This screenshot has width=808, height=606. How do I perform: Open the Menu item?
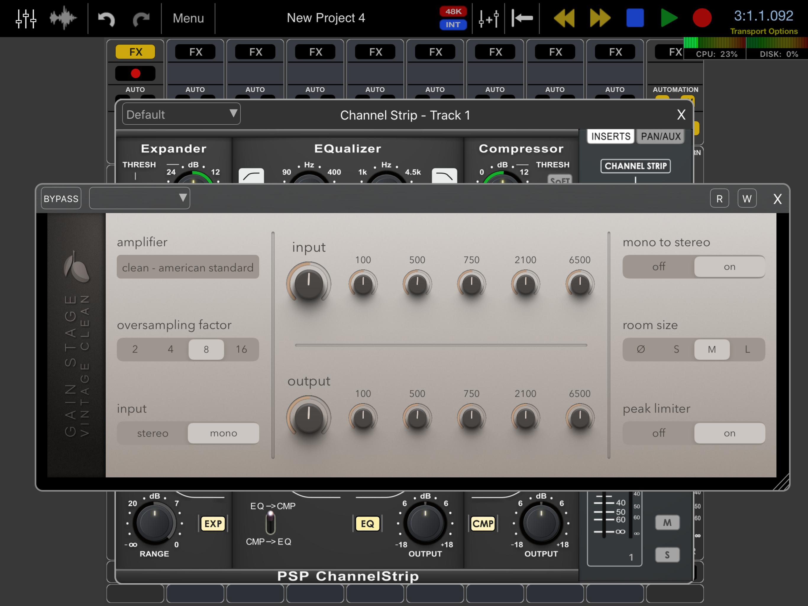(x=188, y=18)
